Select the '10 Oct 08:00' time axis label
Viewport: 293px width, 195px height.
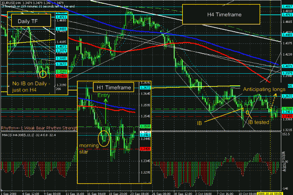[x=248, y=194]
